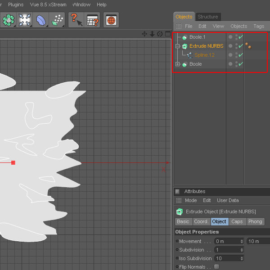The height and width of the screenshot is (270, 270).
Task: Expand the Boole tree node
Action: 177,64
